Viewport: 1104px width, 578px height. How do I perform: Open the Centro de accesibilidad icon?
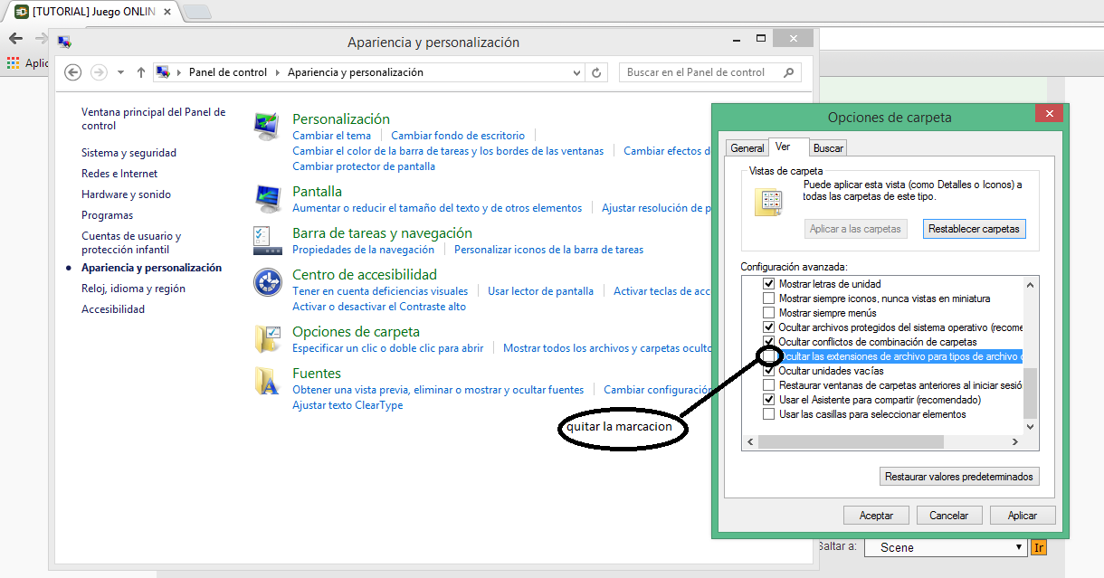point(267,282)
